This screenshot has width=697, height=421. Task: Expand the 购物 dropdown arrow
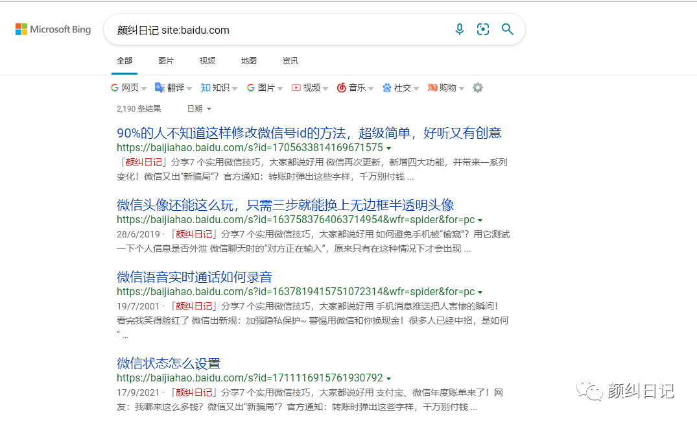(x=462, y=88)
